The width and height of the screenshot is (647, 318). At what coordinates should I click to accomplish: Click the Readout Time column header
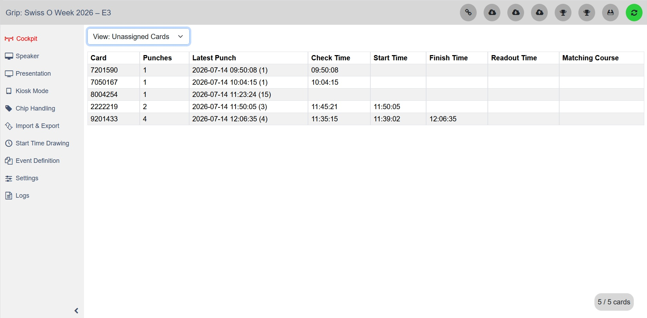click(x=524, y=58)
